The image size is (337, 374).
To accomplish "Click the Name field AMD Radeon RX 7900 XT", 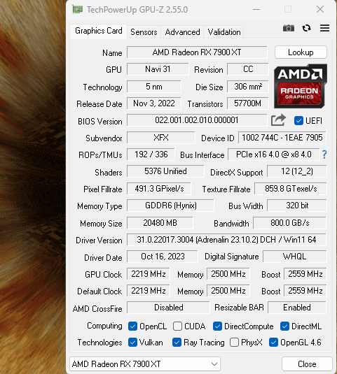I will pyautogui.click(x=197, y=52).
